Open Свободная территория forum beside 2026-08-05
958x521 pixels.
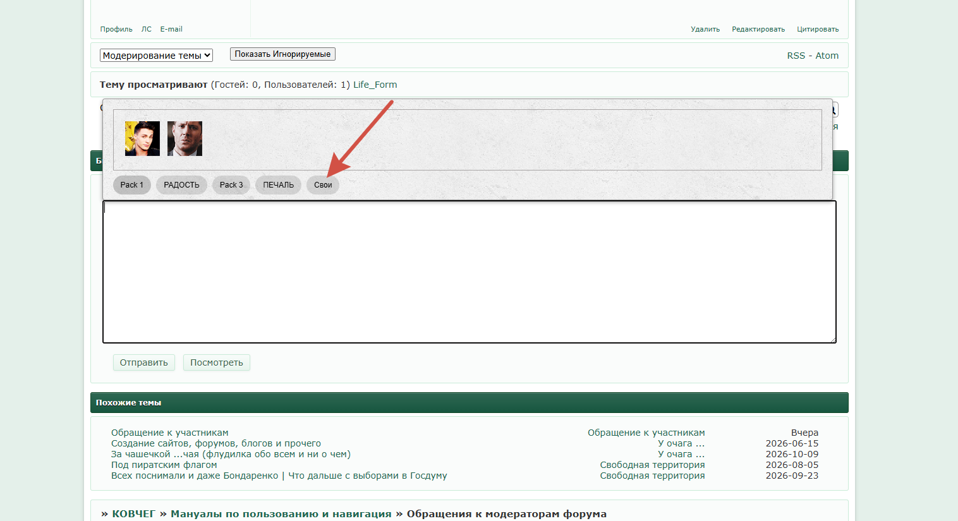[652, 465]
